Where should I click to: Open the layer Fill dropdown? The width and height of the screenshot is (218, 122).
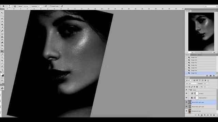[208, 87]
